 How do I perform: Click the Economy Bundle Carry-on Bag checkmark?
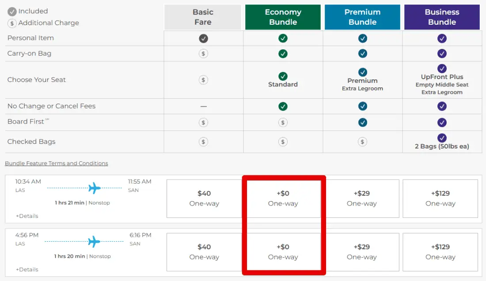pos(283,54)
